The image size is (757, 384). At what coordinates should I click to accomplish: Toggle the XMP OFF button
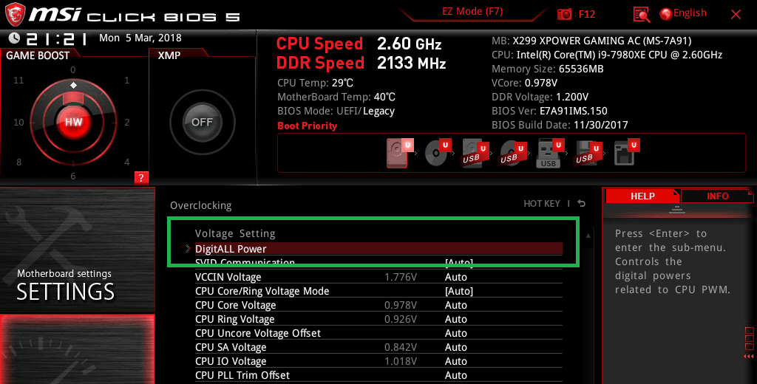(x=202, y=122)
